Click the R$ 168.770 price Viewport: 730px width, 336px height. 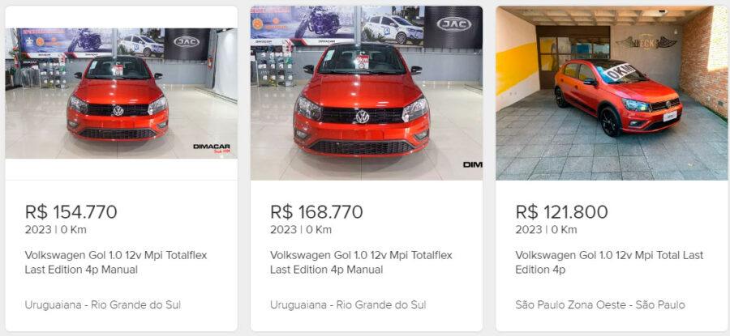316,212
